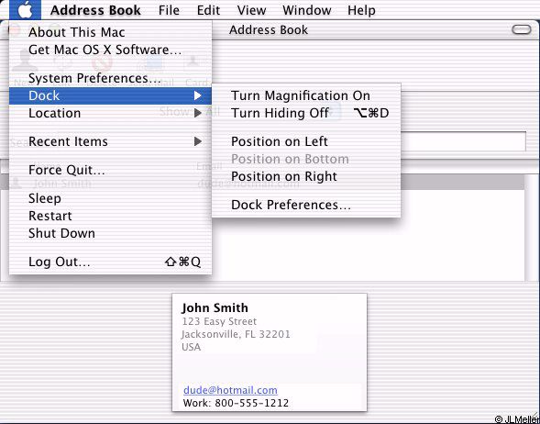Open the Address Book application menu
Viewport: 540px width, 424px height.
(95, 10)
